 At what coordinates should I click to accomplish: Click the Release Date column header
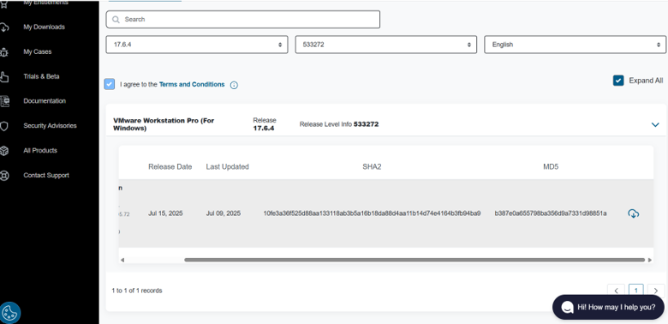click(170, 166)
